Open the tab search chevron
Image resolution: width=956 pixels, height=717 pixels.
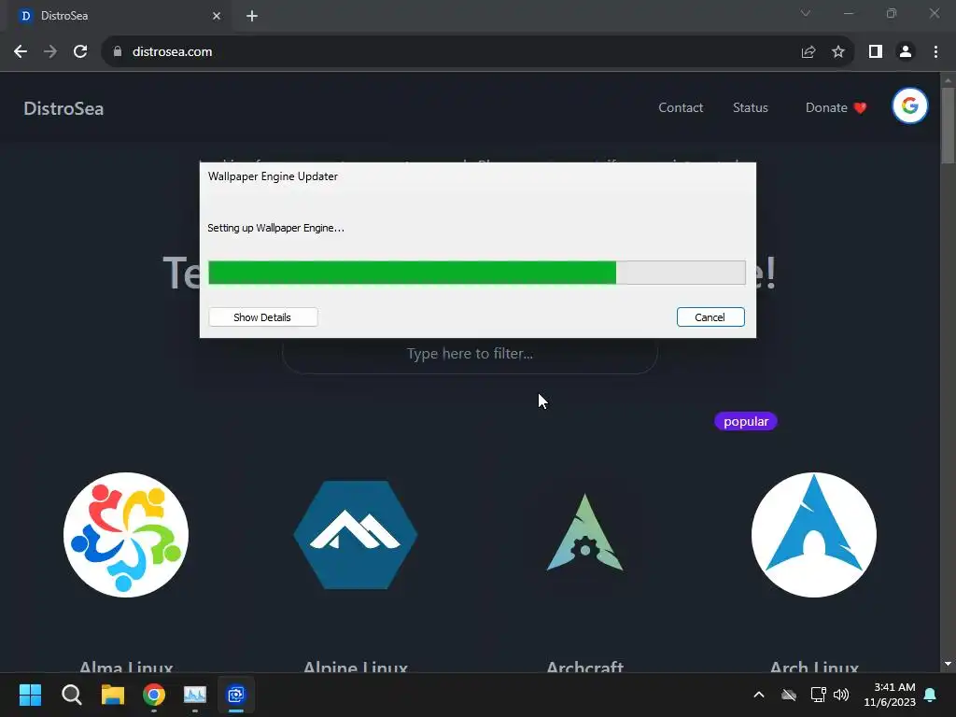coord(806,13)
